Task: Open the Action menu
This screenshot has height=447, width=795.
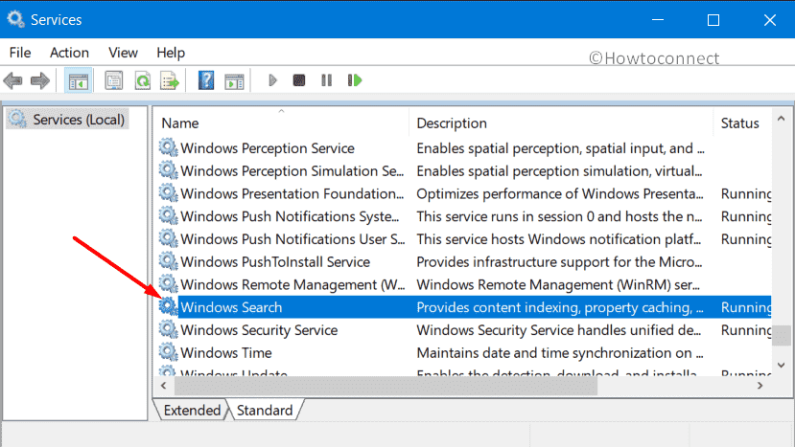Action: [x=69, y=53]
